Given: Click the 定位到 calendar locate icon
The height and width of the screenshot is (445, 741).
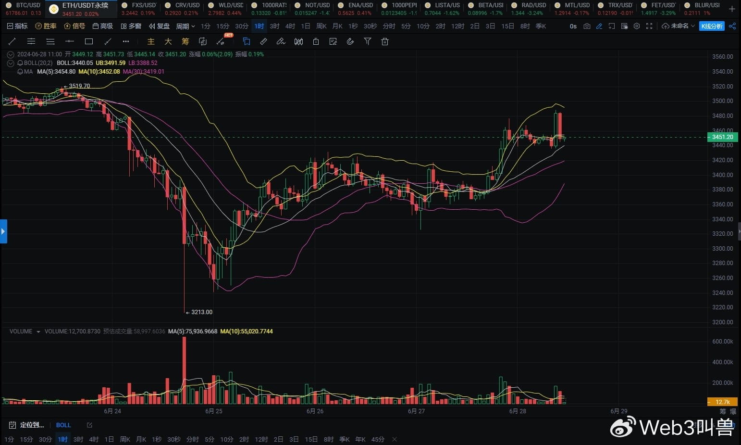Looking at the screenshot, I should coord(12,425).
